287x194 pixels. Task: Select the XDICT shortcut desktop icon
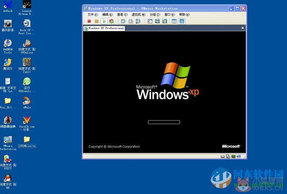coord(8,162)
